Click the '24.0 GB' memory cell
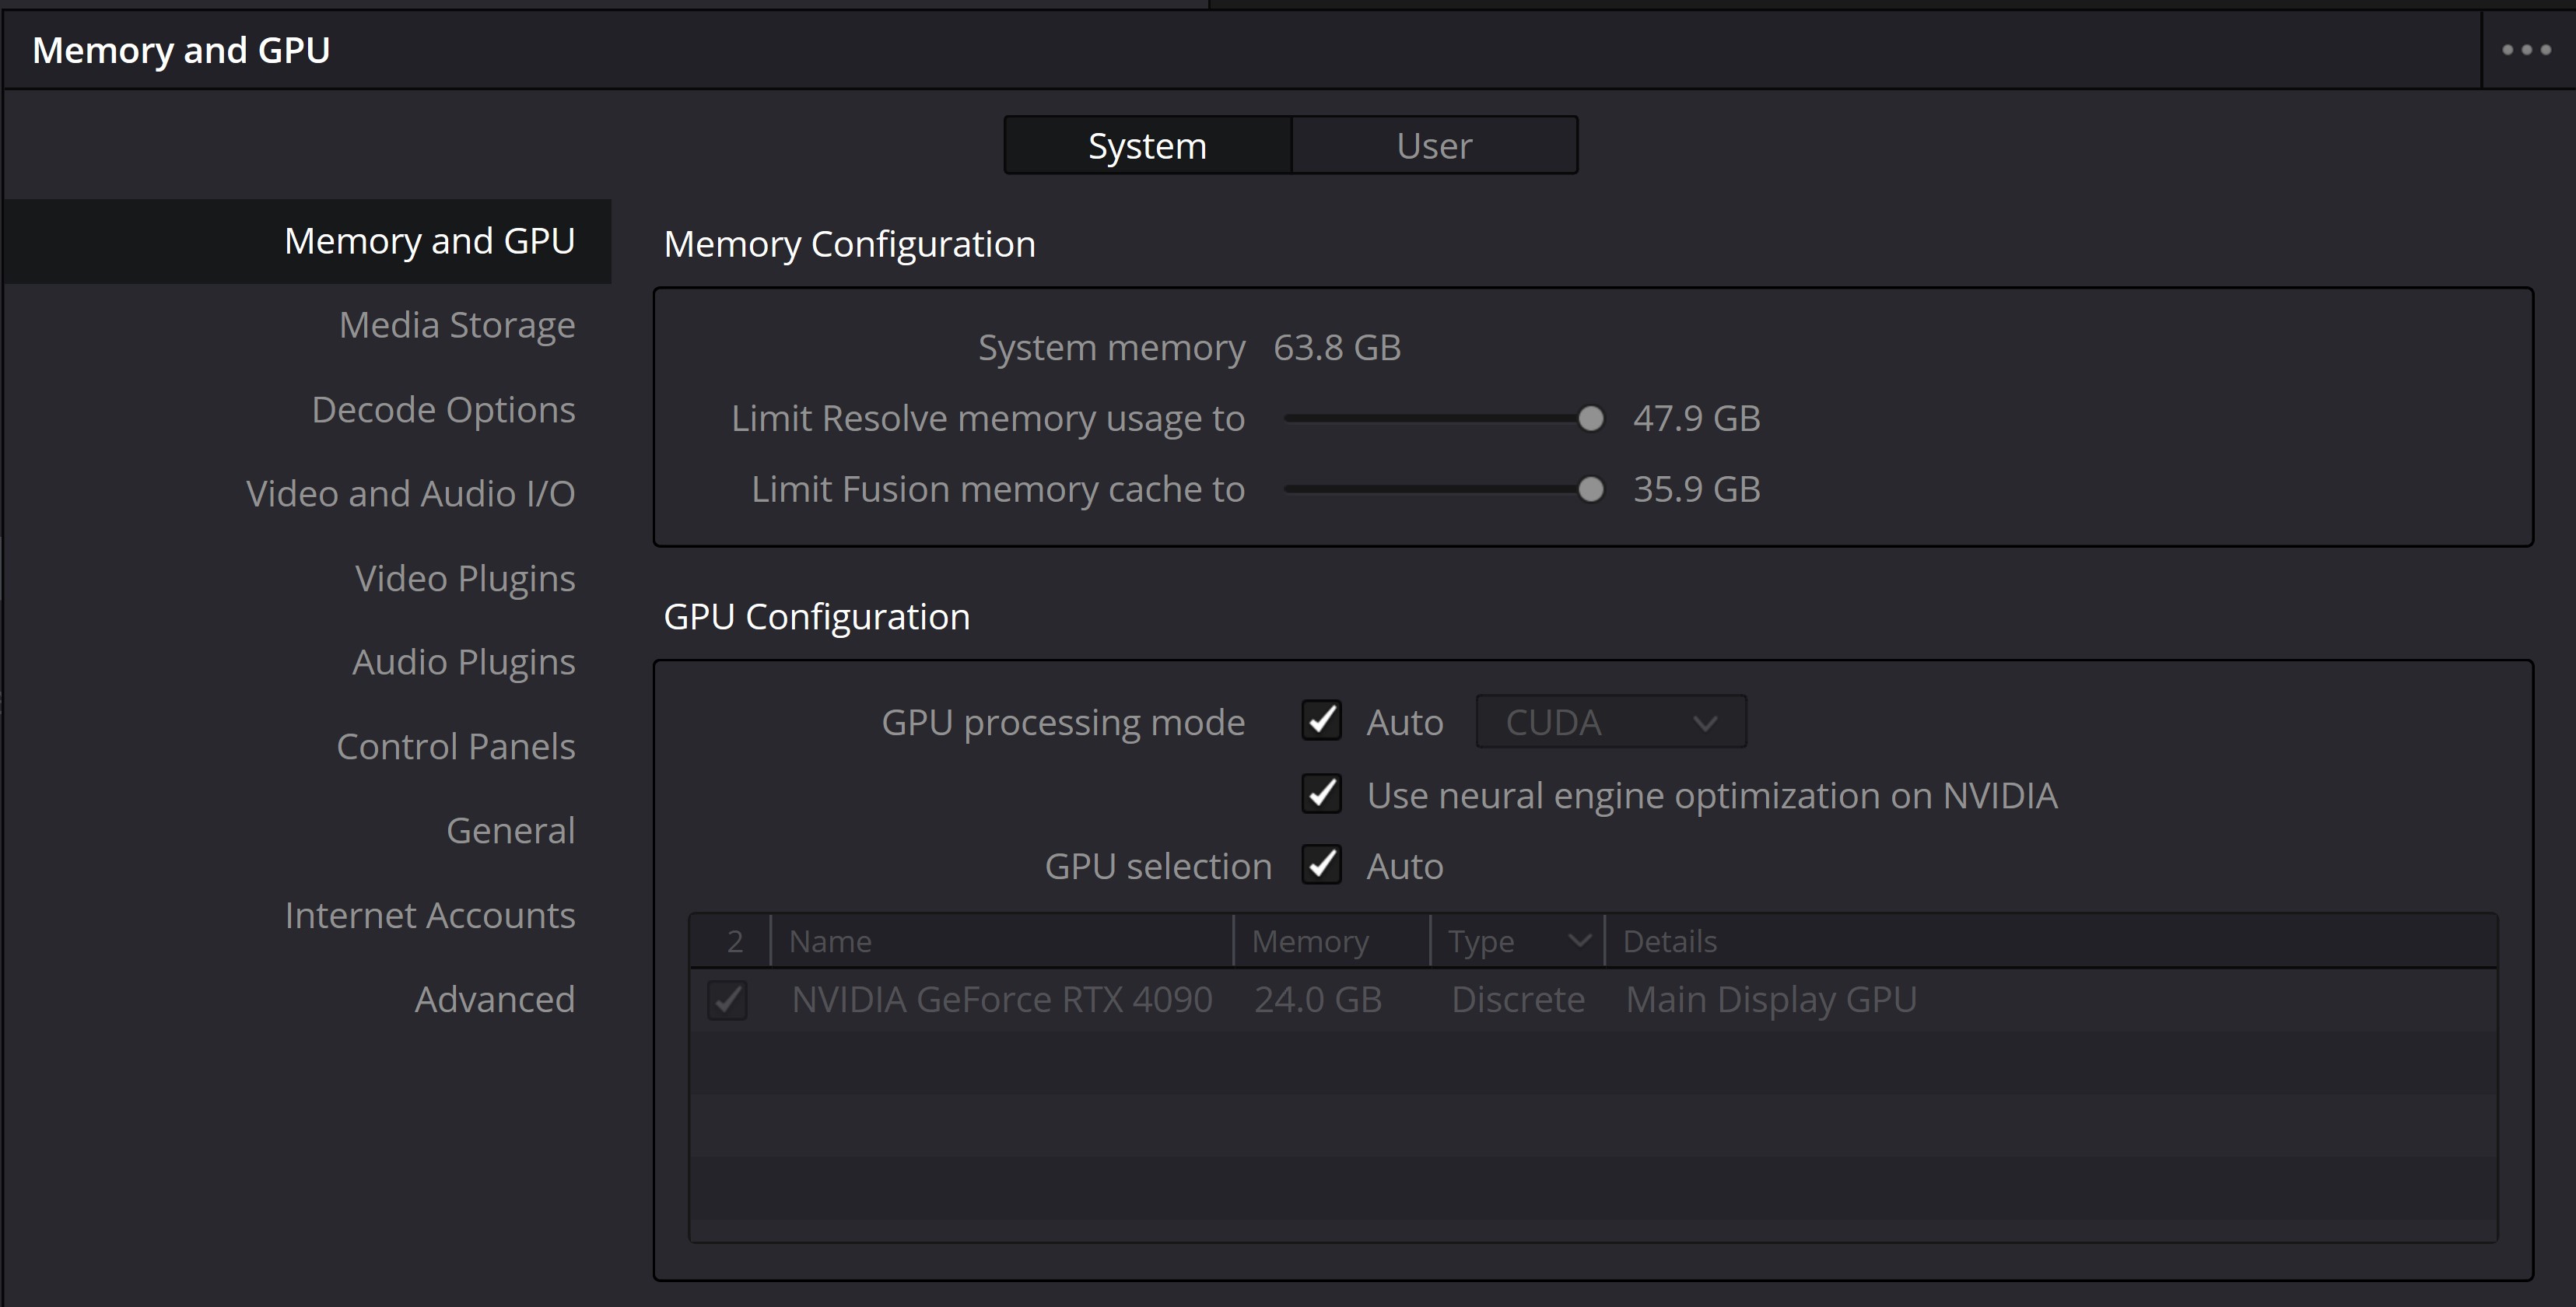 (x=1318, y=1000)
